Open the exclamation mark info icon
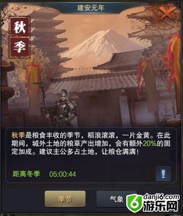Viewport: 183px width, 216px height. click(163, 174)
